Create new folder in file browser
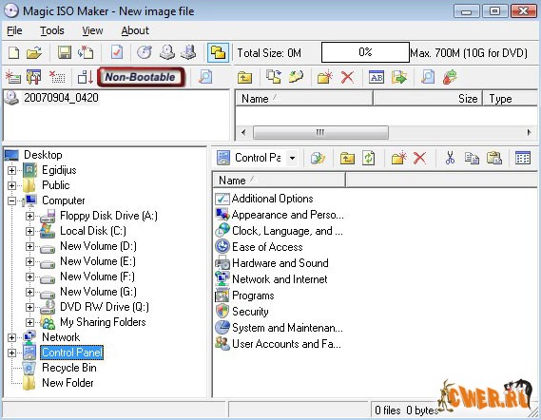541x420 pixels. click(x=398, y=159)
